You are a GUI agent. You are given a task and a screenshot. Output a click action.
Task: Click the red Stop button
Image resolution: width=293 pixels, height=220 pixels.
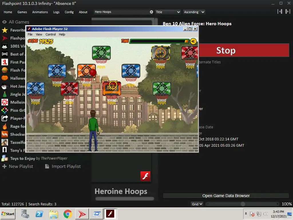click(x=244, y=50)
